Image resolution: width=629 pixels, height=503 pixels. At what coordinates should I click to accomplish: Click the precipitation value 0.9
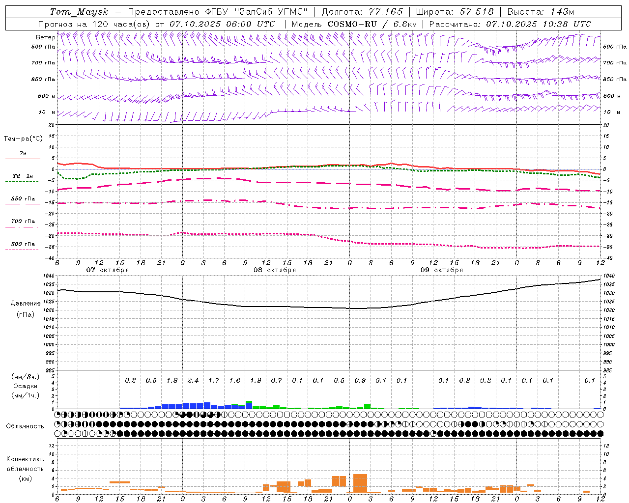click(360, 380)
